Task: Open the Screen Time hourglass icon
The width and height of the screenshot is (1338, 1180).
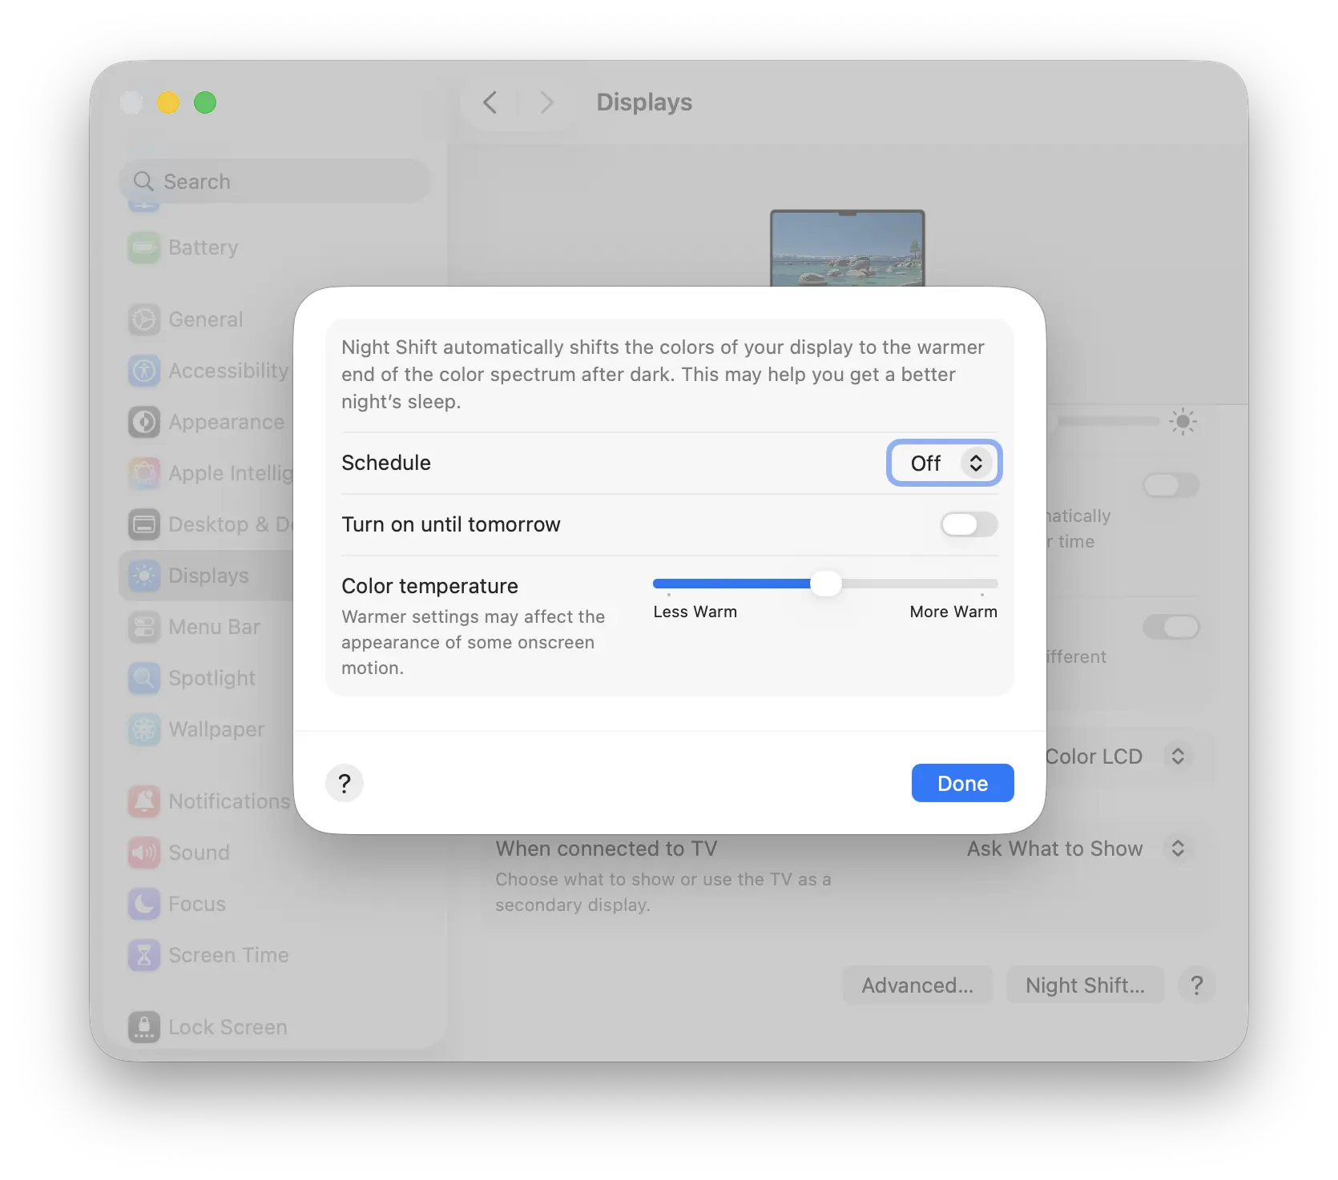Action: tap(144, 955)
